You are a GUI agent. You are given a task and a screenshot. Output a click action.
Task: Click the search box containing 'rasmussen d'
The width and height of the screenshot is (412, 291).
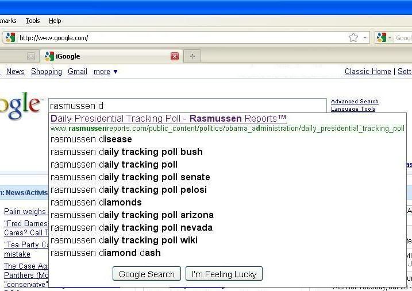[x=187, y=106]
